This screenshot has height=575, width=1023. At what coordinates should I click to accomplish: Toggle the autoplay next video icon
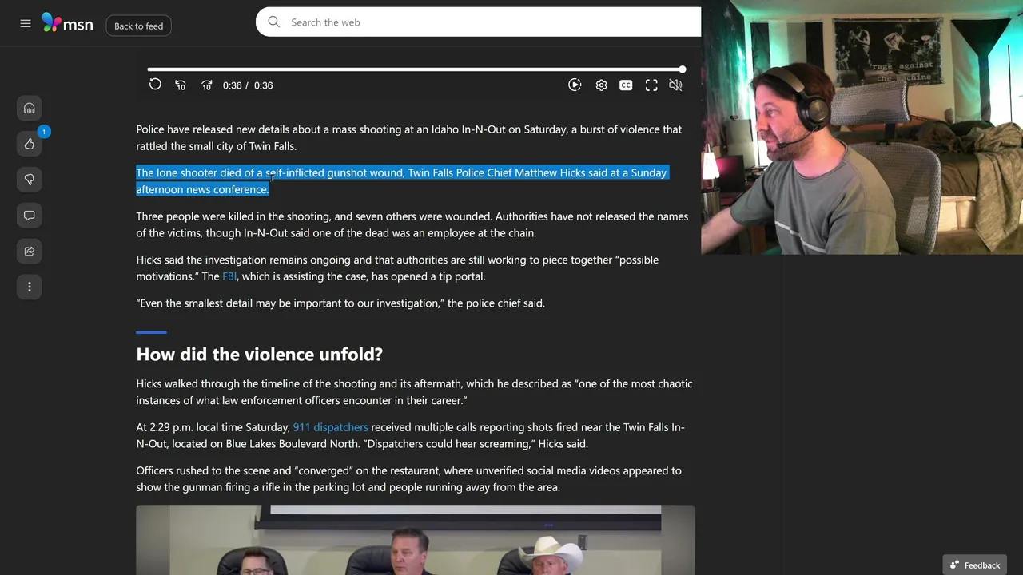575,85
